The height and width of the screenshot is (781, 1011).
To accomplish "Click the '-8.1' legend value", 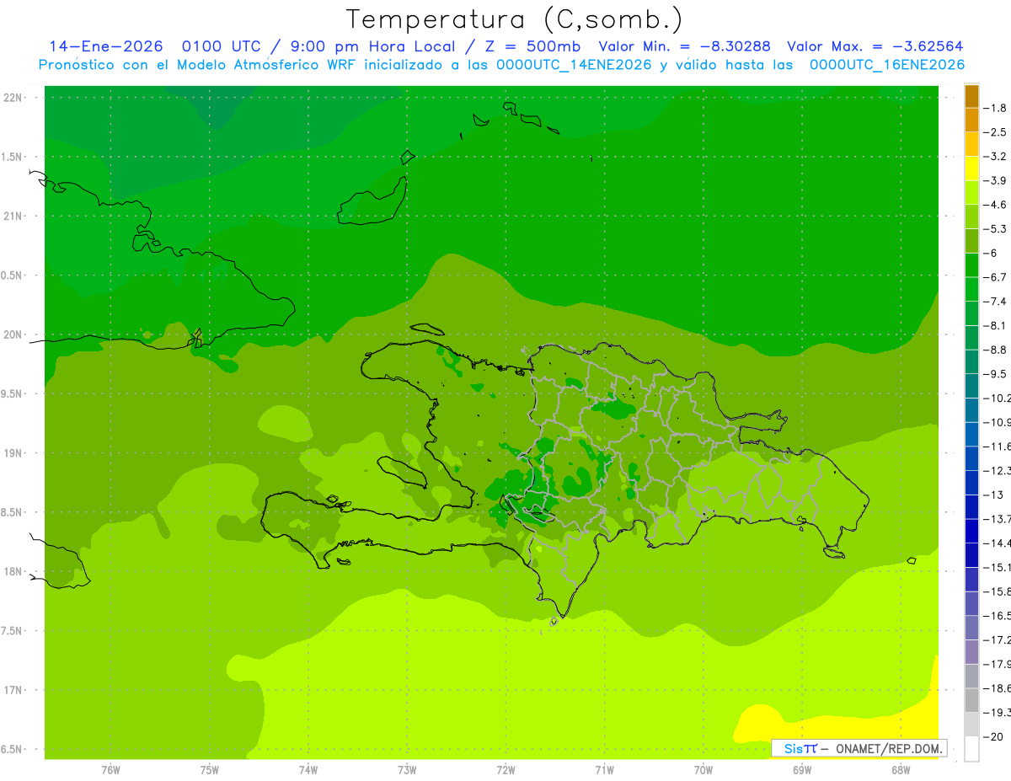I will pyautogui.click(x=995, y=325).
